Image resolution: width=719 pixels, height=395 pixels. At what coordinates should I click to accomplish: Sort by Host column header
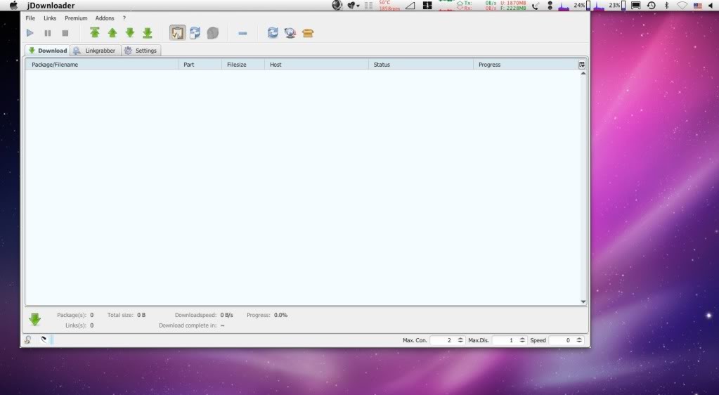[x=316, y=65]
